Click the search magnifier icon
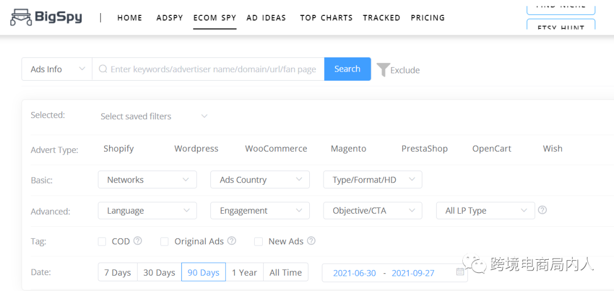 click(103, 69)
